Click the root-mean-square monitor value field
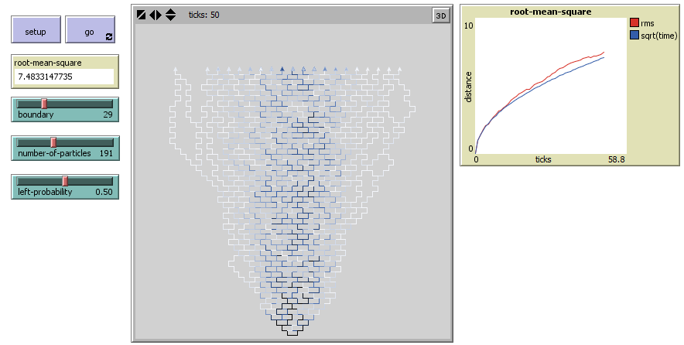 coord(64,77)
